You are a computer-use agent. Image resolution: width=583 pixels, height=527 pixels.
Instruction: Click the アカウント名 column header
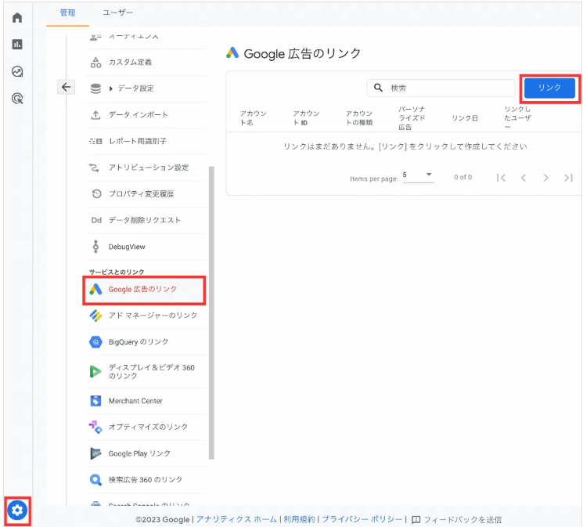[254, 118]
